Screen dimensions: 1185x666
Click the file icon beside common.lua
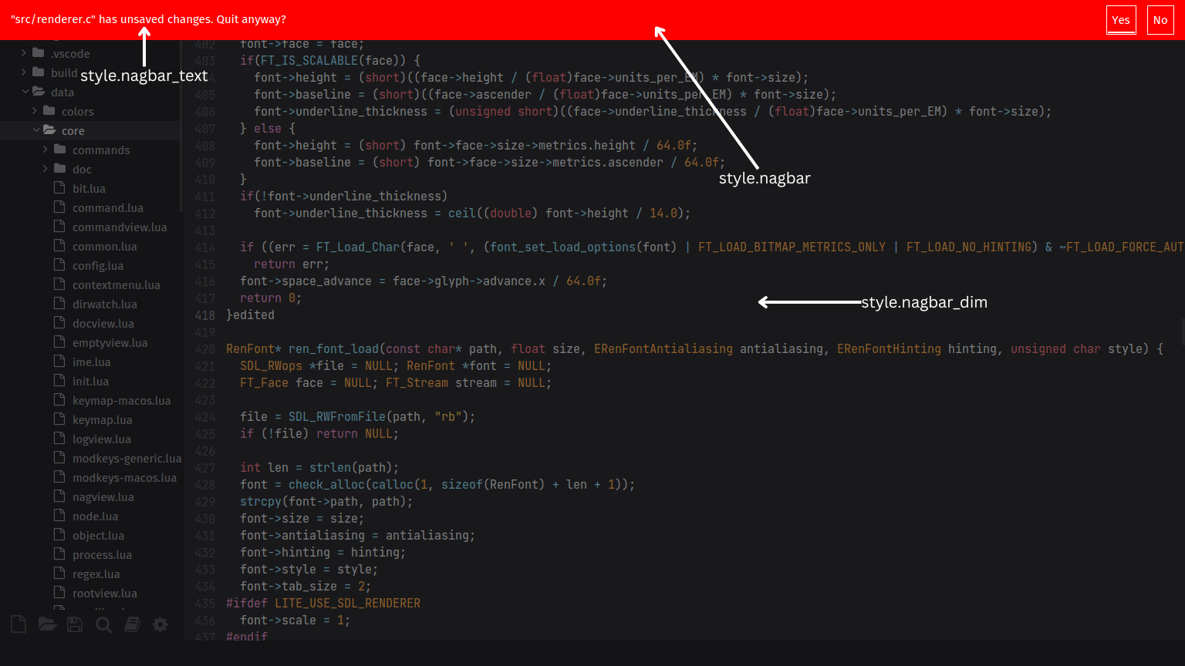(x=59, y=246)
